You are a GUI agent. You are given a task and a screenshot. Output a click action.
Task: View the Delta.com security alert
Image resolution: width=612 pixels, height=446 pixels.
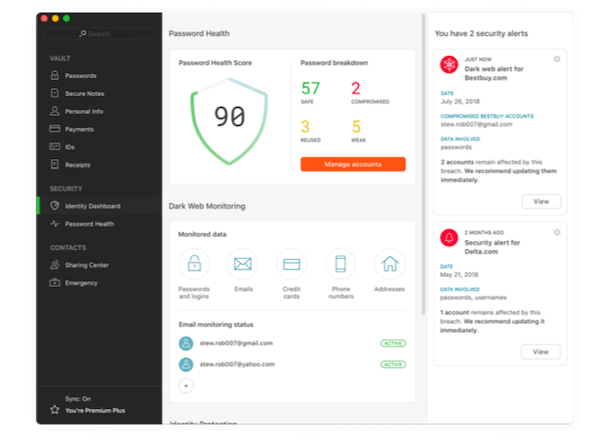click(541, 352)
